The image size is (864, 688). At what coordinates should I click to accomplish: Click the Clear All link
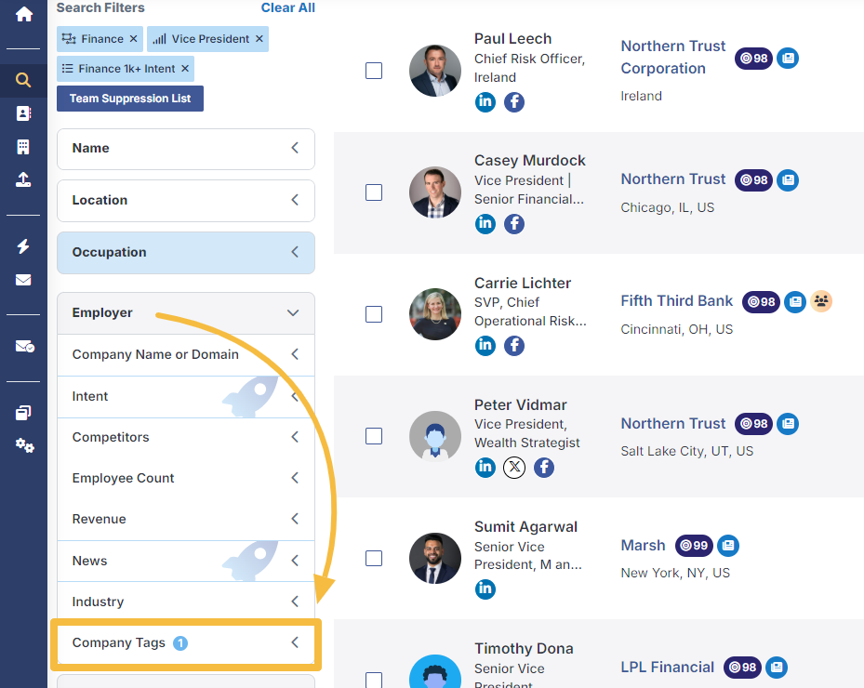288,7
